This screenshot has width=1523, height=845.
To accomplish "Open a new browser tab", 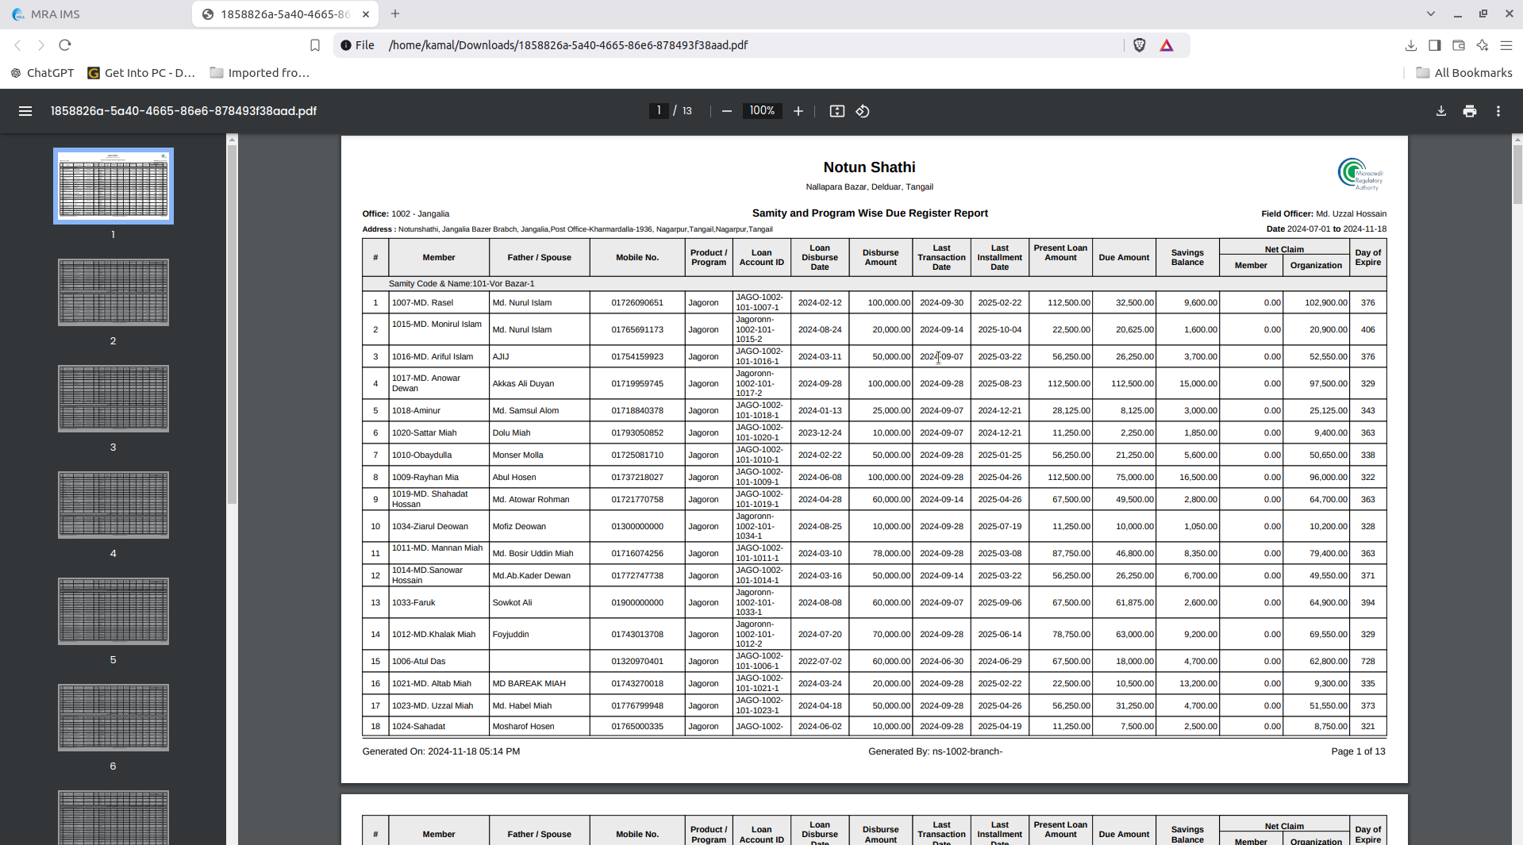I will 395,13.
